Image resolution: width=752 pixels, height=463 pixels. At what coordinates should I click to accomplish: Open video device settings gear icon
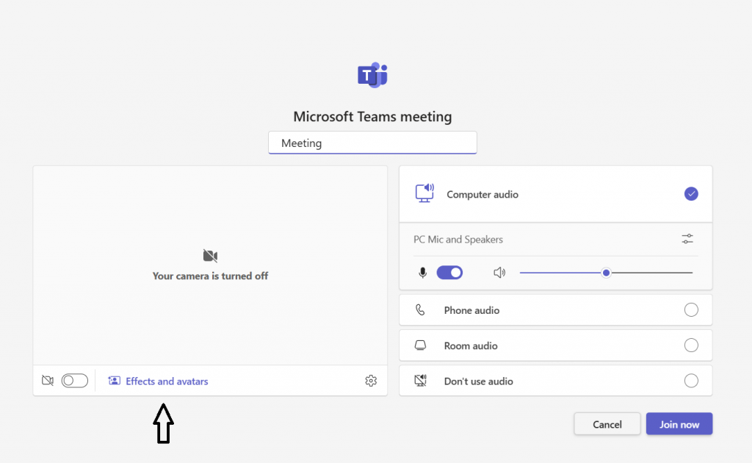coord(371,381)
